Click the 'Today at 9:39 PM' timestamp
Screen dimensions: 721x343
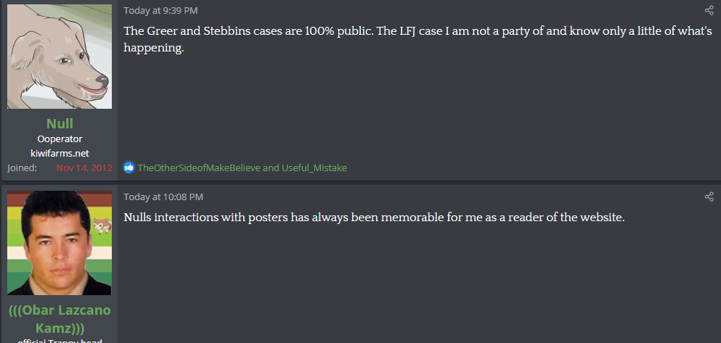160,11
